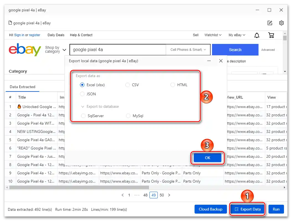Confirm export with OK button
The image size is (292, 221).
[208, 158]
